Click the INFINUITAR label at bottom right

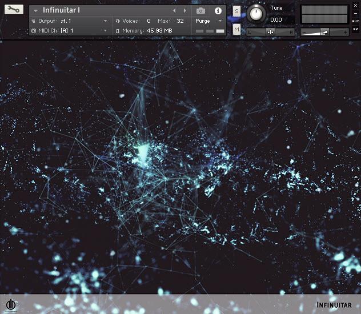tap(334, 305)
